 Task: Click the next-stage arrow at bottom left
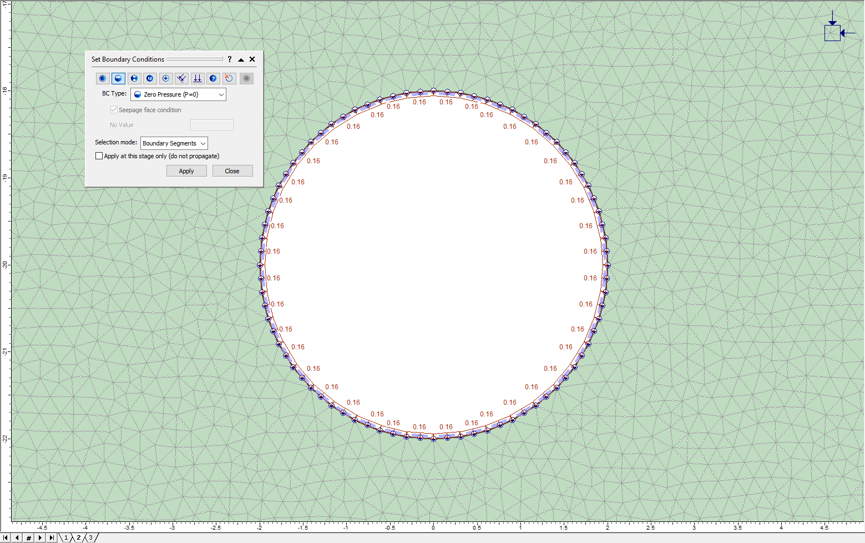click(x=40, y=537)
